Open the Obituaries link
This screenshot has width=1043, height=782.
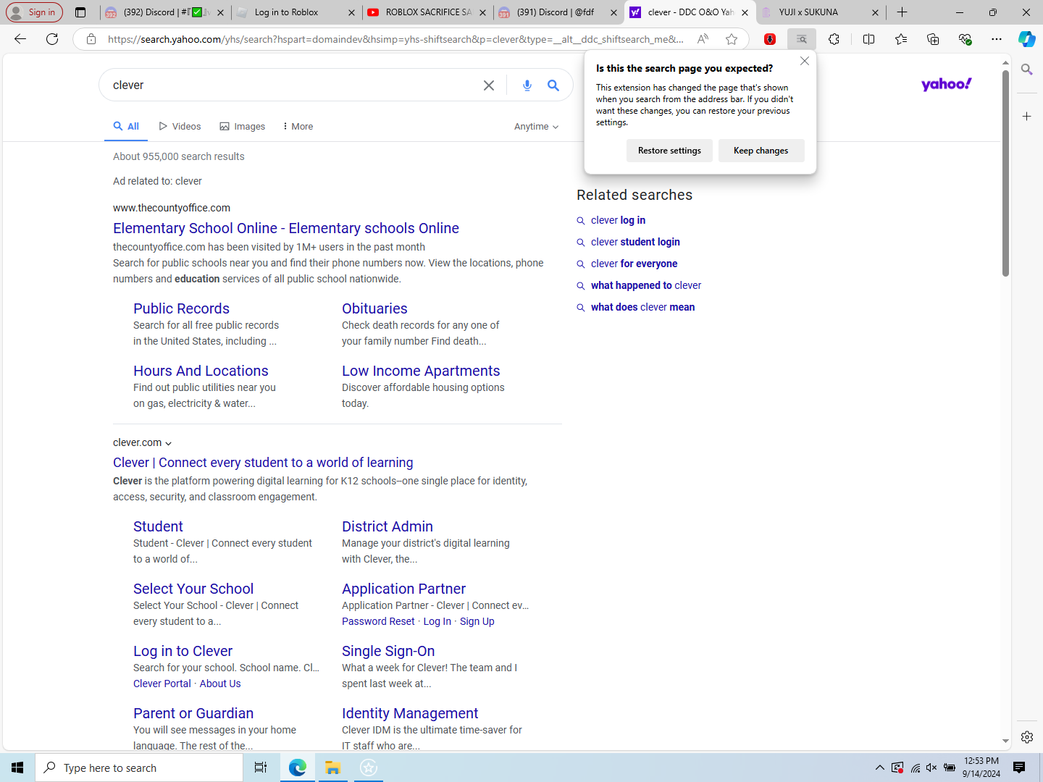tap(374, 308)
